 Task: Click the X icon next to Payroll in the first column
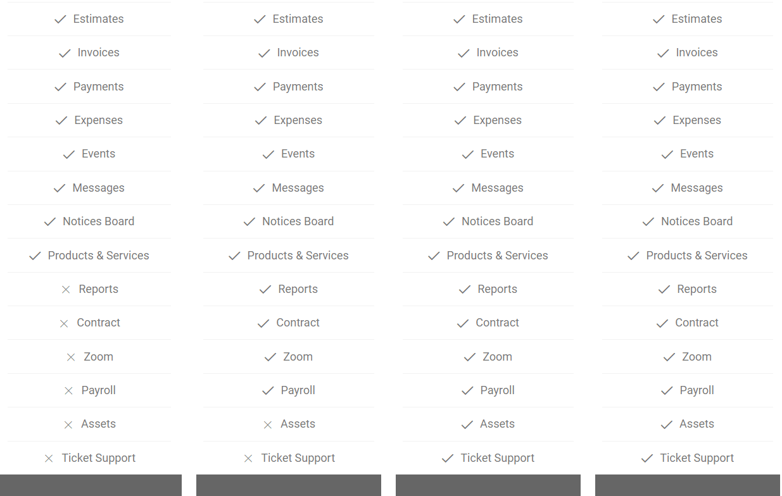(68, 391)
